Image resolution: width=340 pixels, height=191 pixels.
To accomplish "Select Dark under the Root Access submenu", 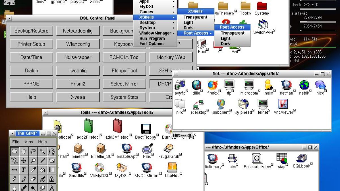I will coord(232,44).
